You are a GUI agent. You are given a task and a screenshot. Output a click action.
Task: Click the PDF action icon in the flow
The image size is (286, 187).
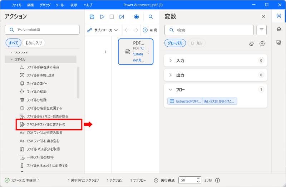[x=128, y=52]
